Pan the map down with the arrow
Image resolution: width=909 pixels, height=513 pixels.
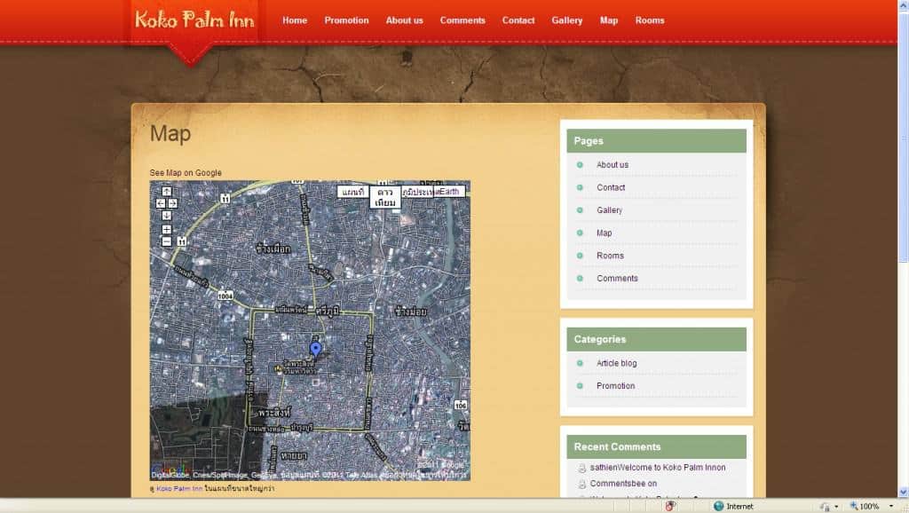click(166, 216)
